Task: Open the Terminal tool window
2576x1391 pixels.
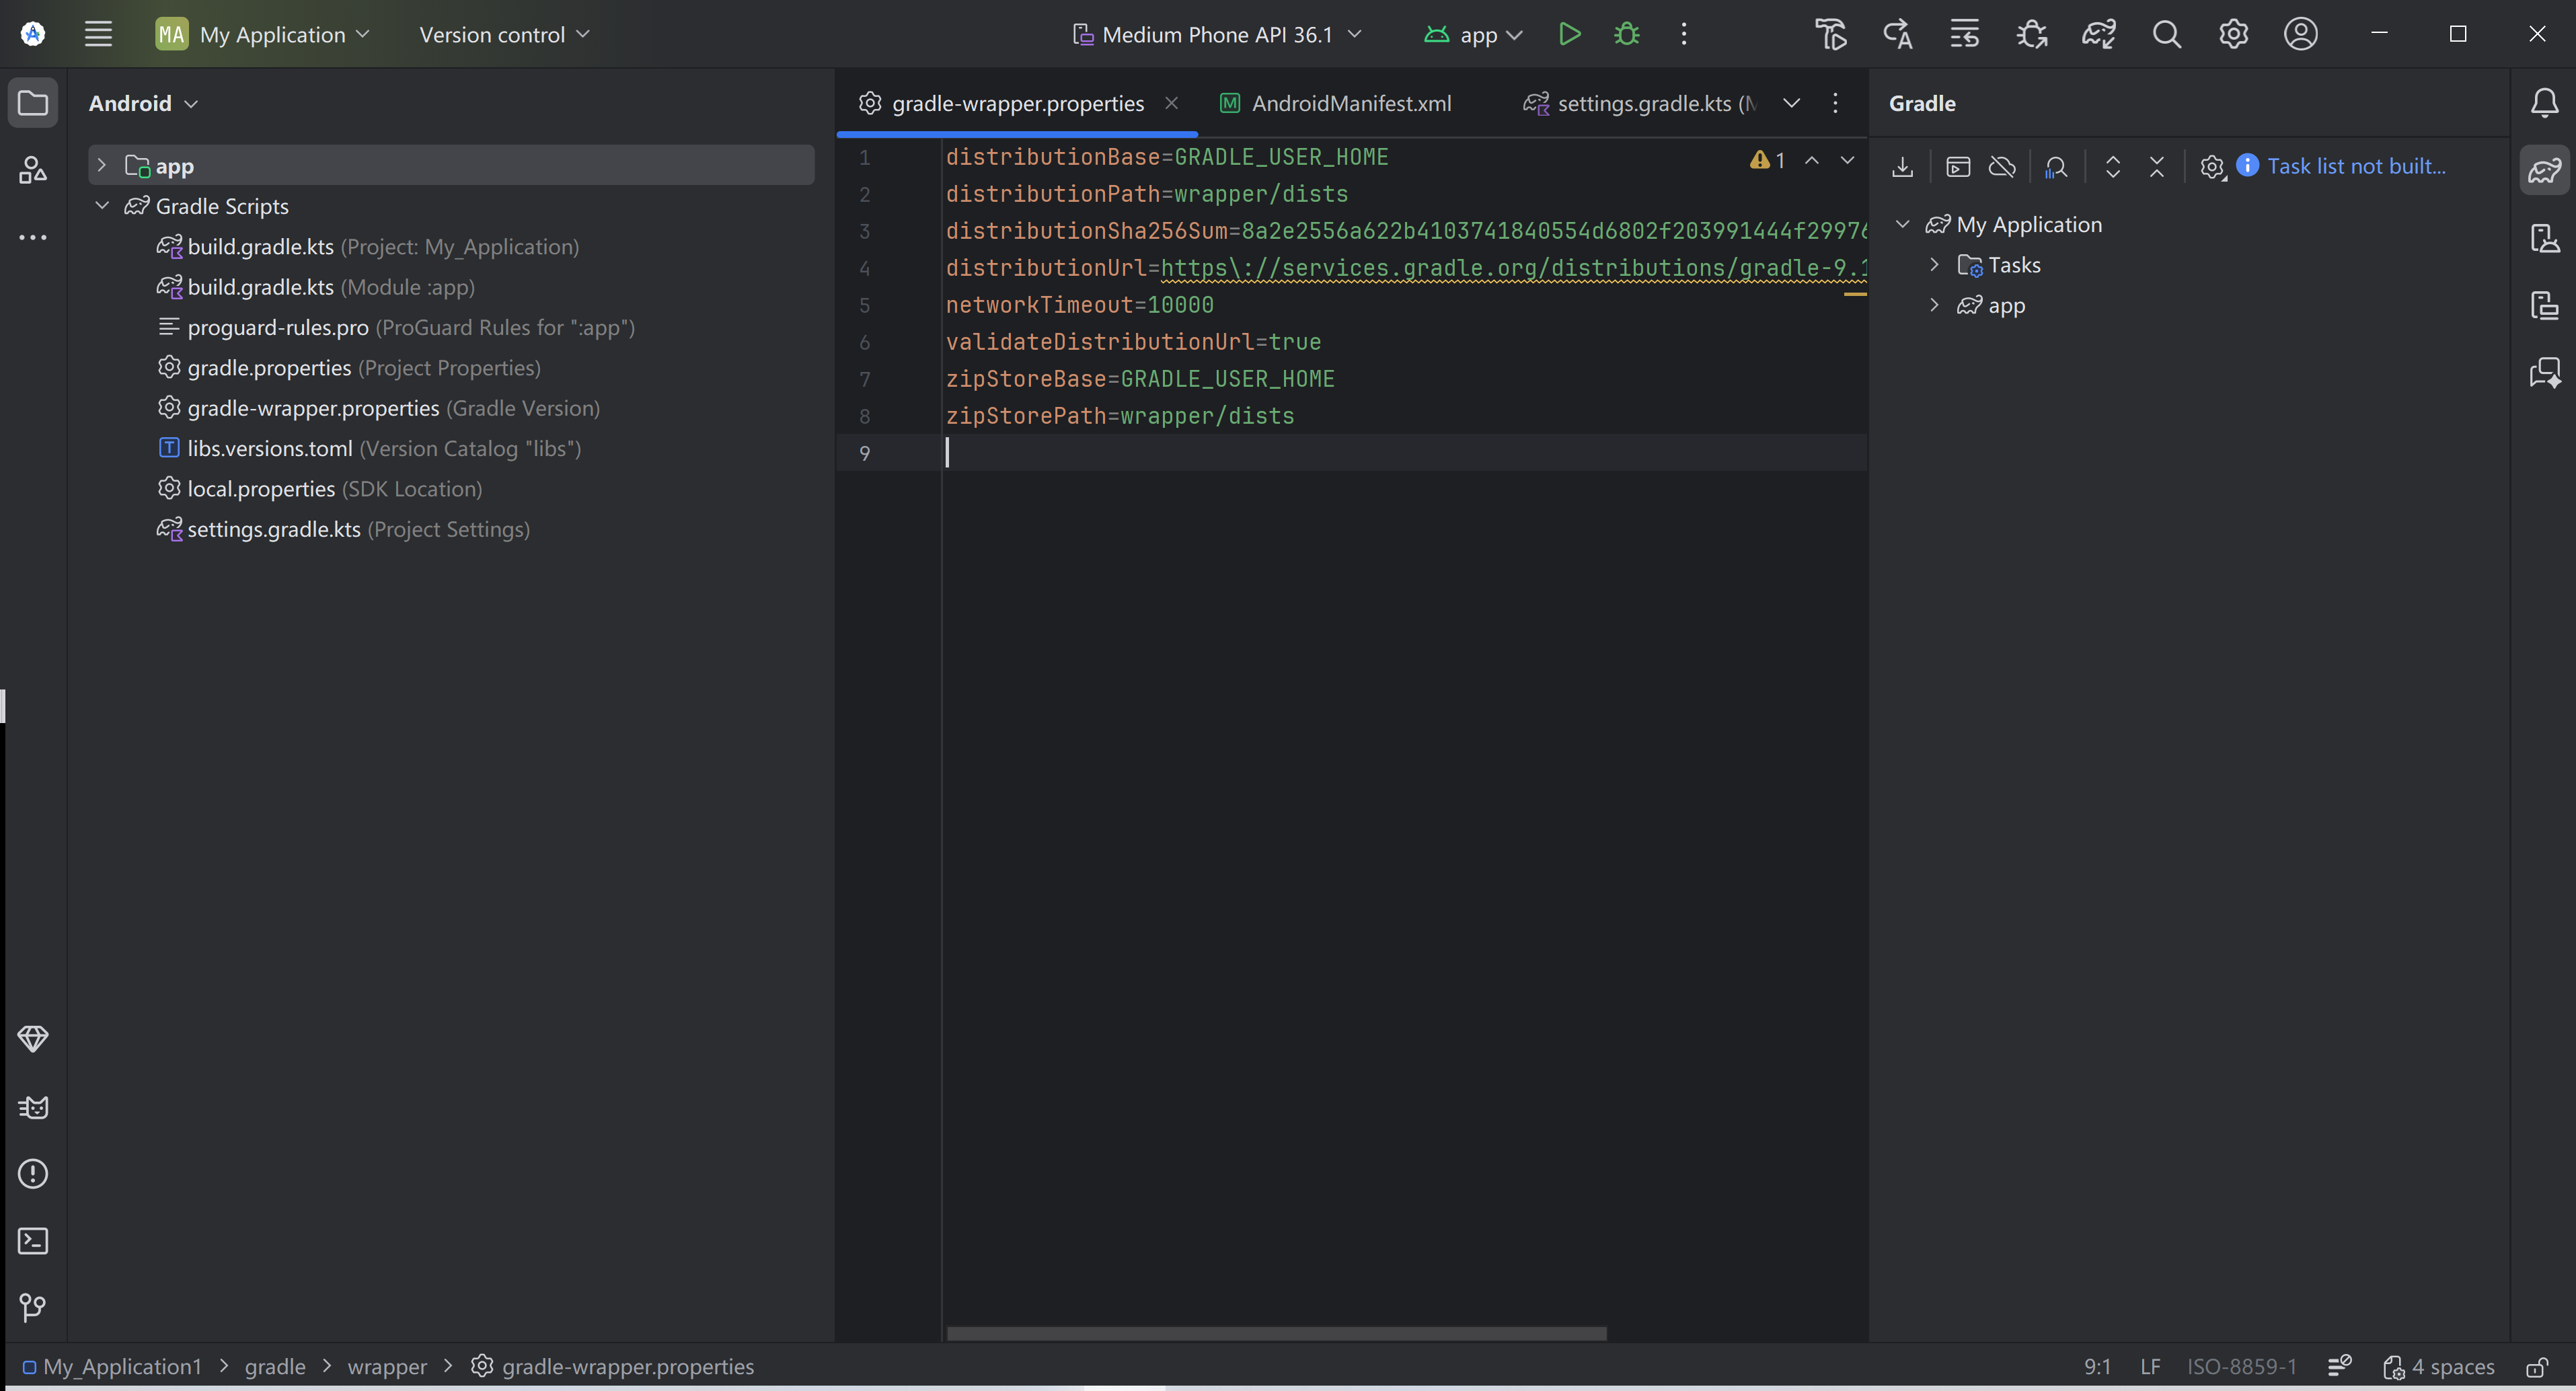Action: 33,1241
